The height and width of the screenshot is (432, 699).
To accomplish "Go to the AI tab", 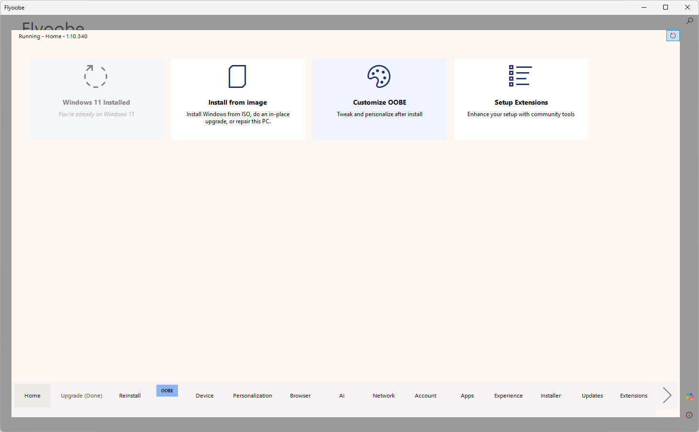I will pyautogui.click(x=342, y=396).
